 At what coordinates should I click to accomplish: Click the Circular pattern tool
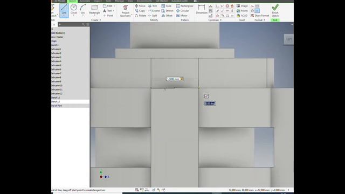point(182,11)
